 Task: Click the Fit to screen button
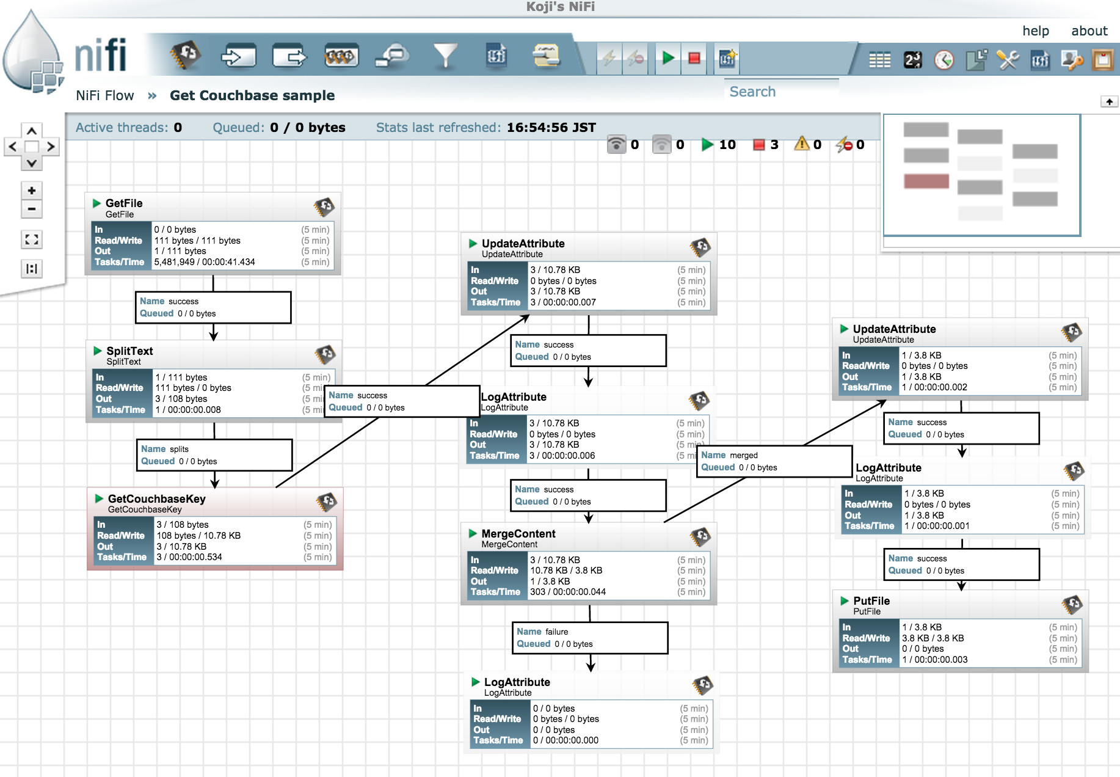32,239
